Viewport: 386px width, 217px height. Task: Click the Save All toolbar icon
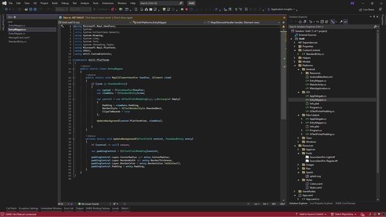35,10
